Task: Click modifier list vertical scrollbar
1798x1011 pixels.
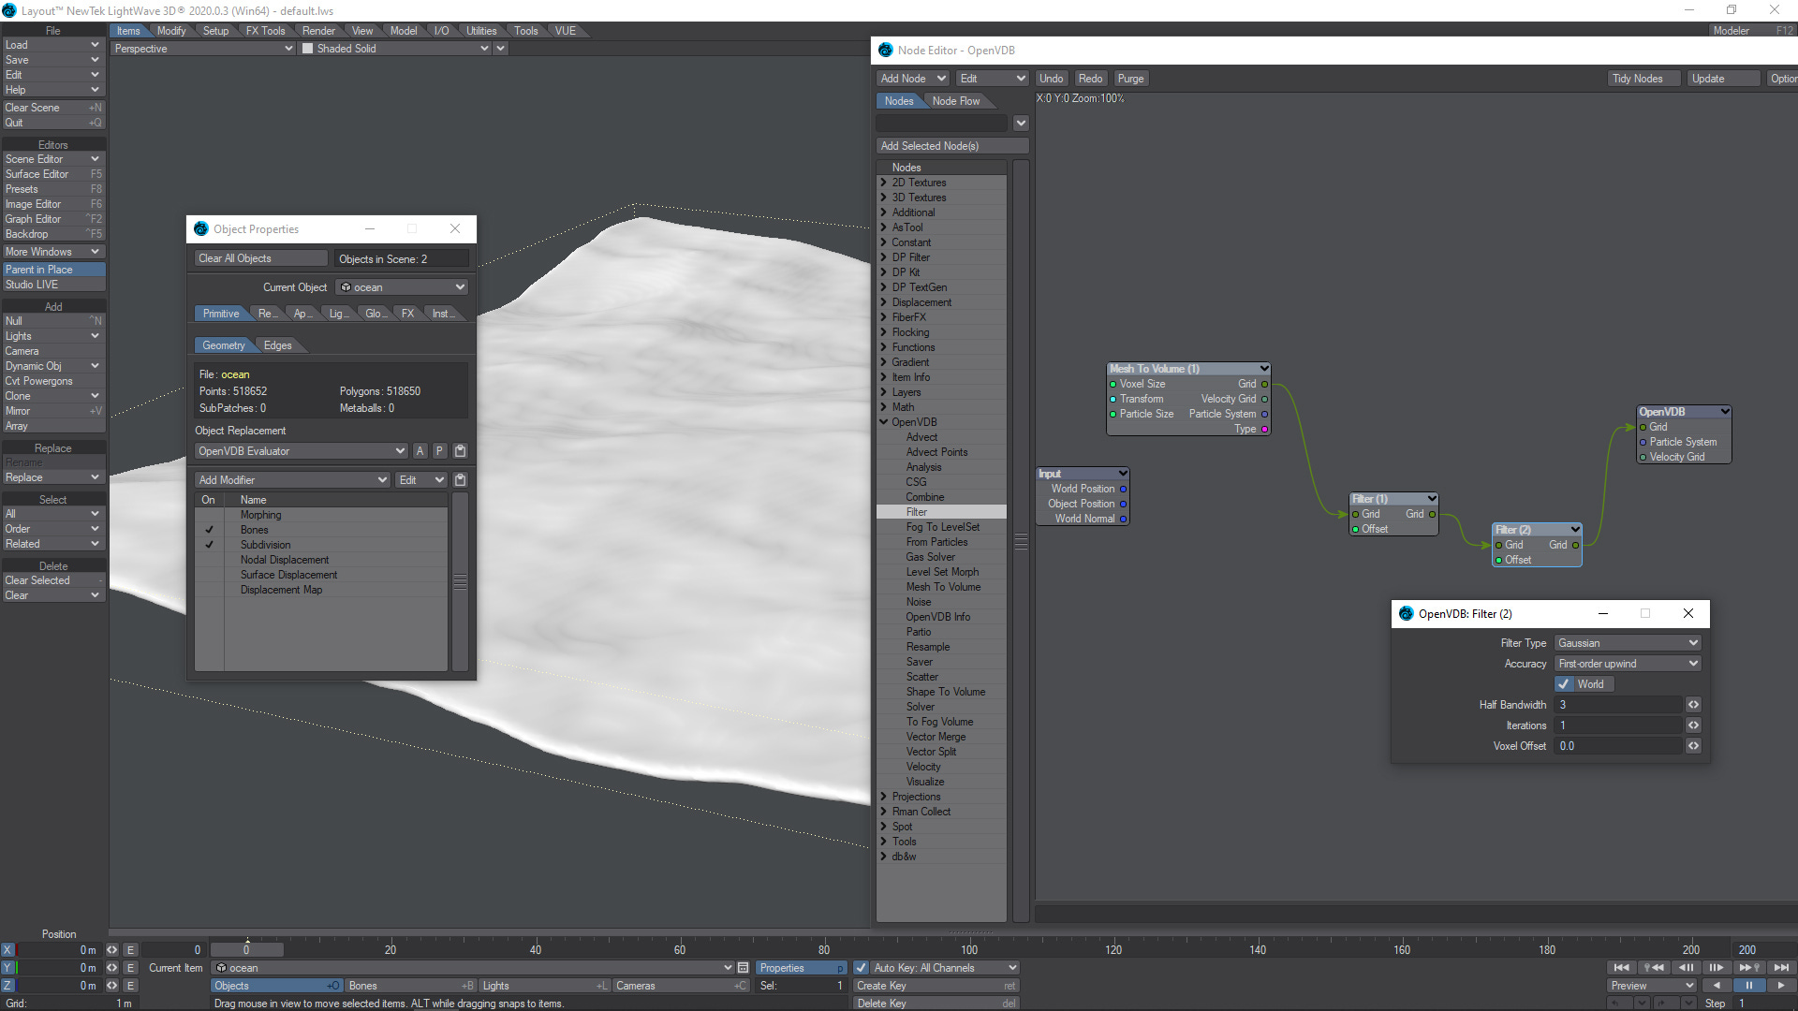Action: 460,581
